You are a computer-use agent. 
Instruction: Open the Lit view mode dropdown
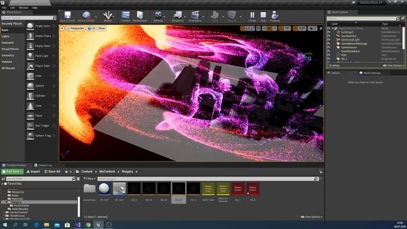pyautogui.click(x=92, y=28)
